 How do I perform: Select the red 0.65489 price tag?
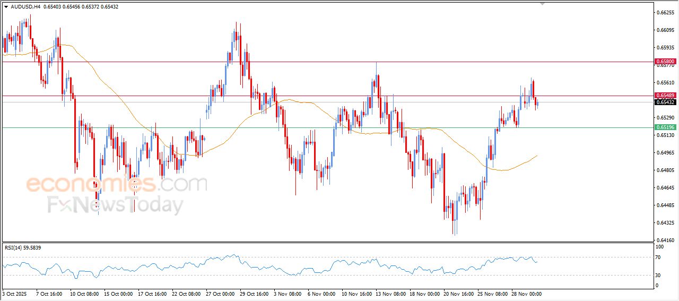665,96
